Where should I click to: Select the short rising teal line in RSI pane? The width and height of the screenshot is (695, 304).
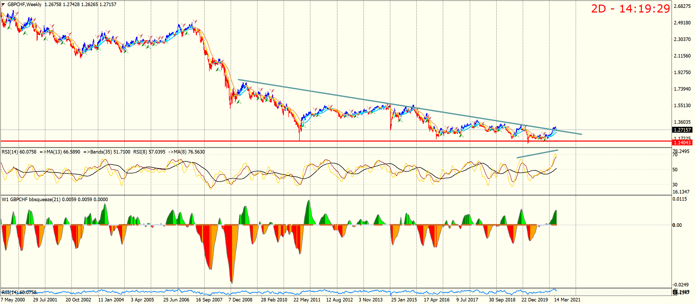click(537, 154)
